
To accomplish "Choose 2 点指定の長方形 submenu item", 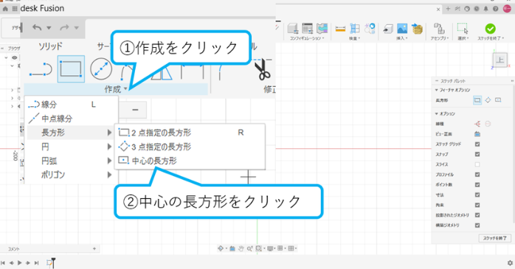I will 190,133.
